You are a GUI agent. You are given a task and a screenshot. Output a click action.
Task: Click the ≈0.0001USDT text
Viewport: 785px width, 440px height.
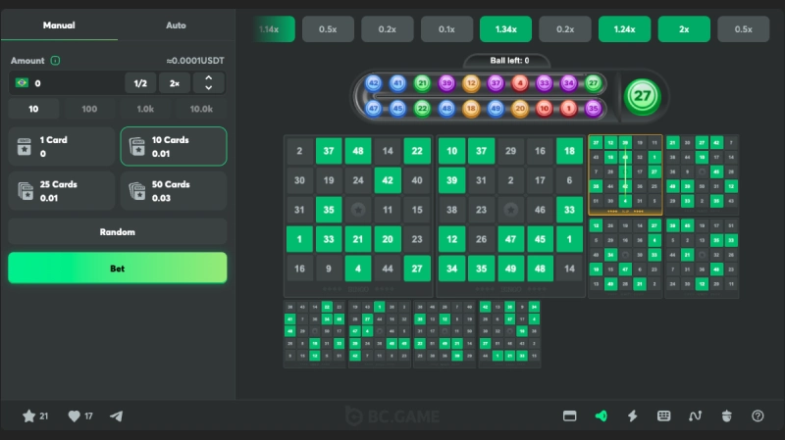point(195,61)
